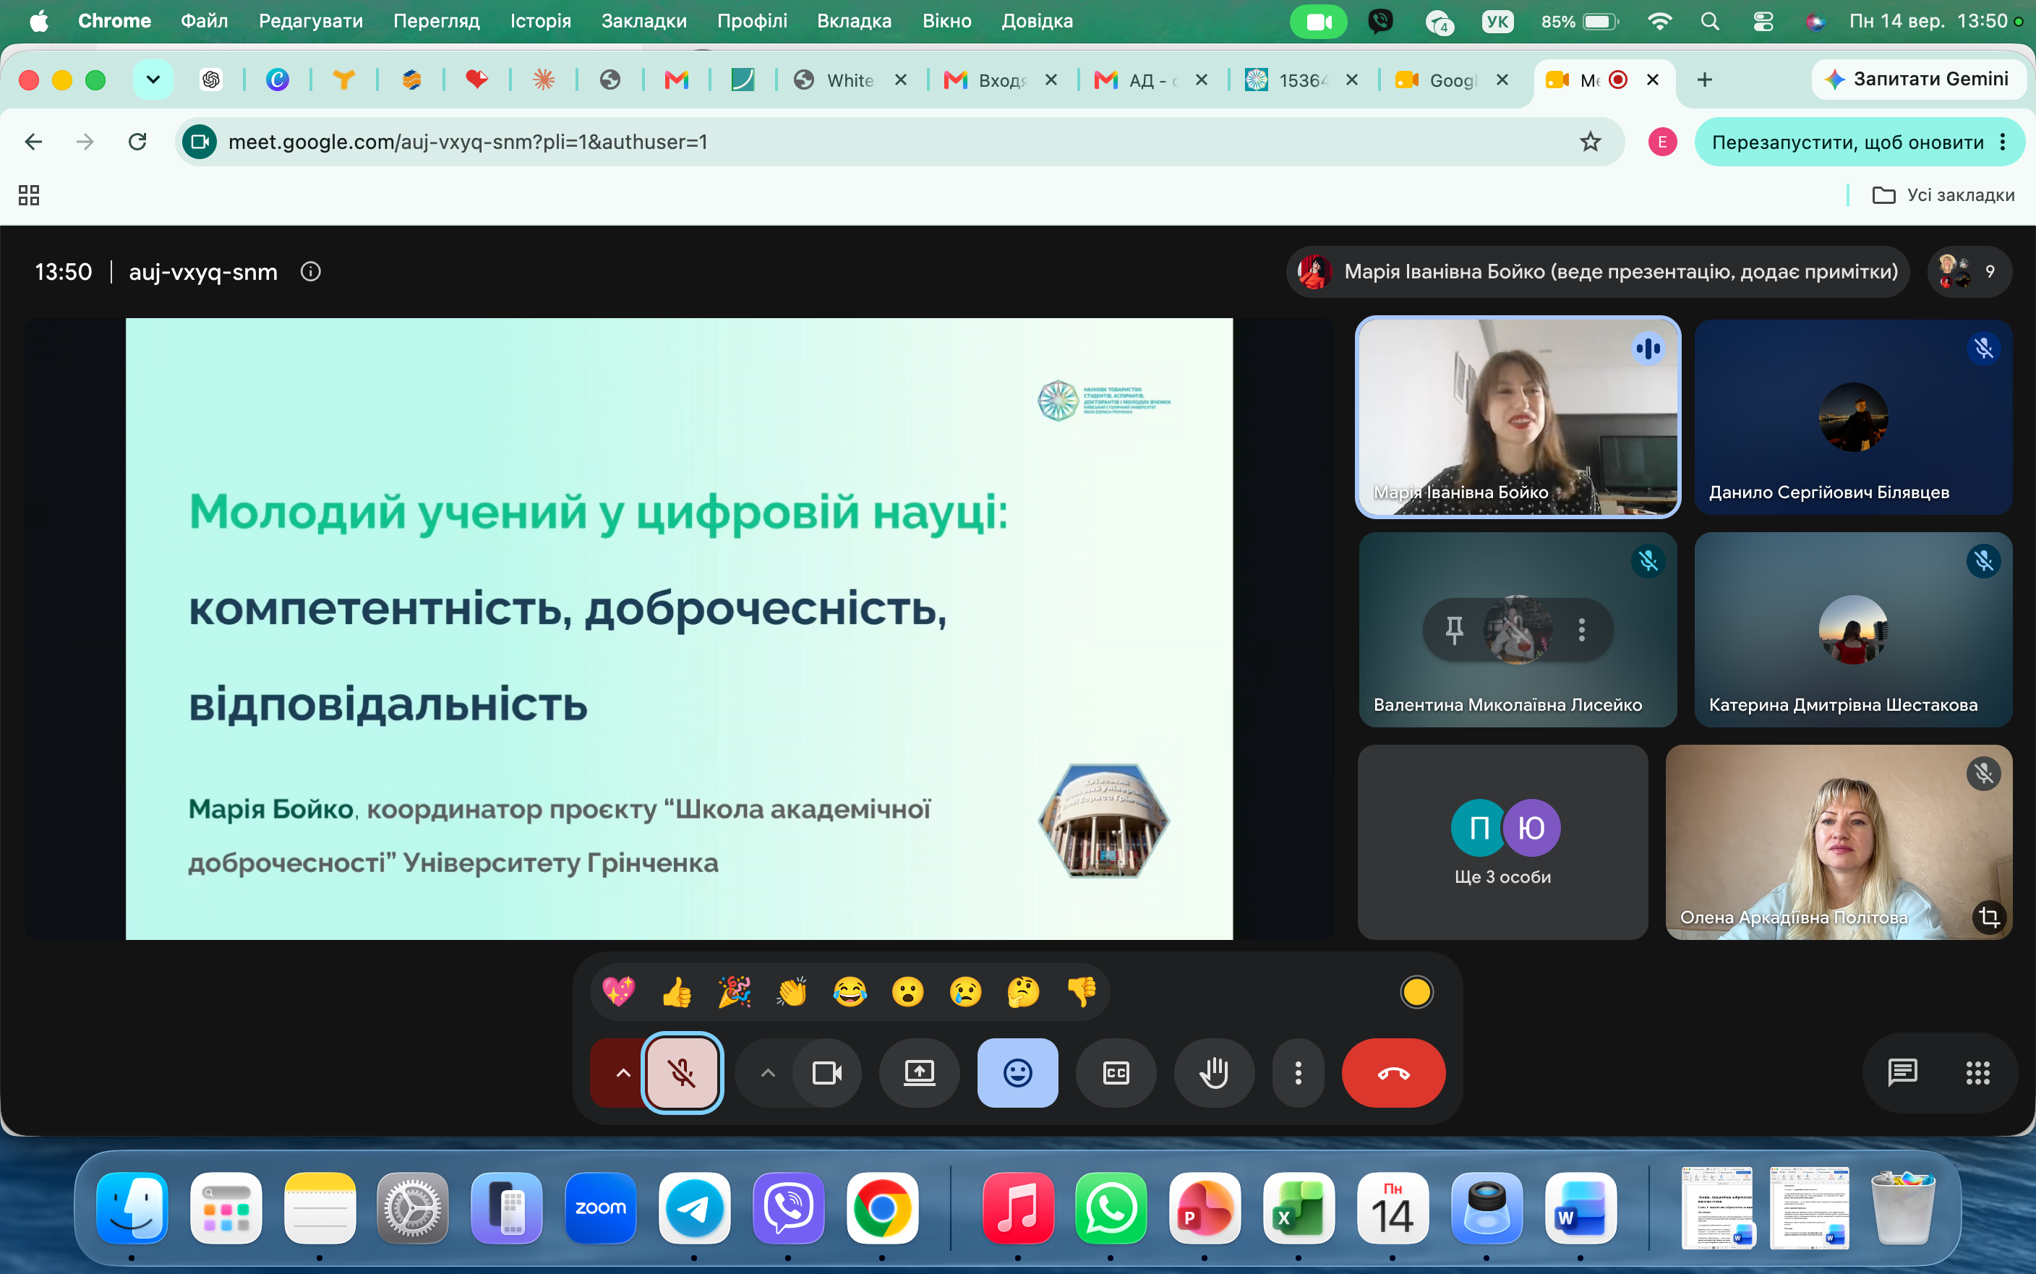Leave the call with red hang-up button
The image size is (2036, 1274).
pos(1393,1072)
